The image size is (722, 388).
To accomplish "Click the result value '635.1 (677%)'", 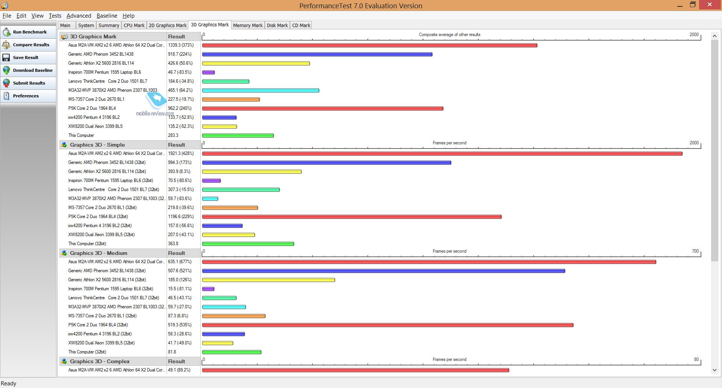I will pyautogui.click(x=180, y=262).
